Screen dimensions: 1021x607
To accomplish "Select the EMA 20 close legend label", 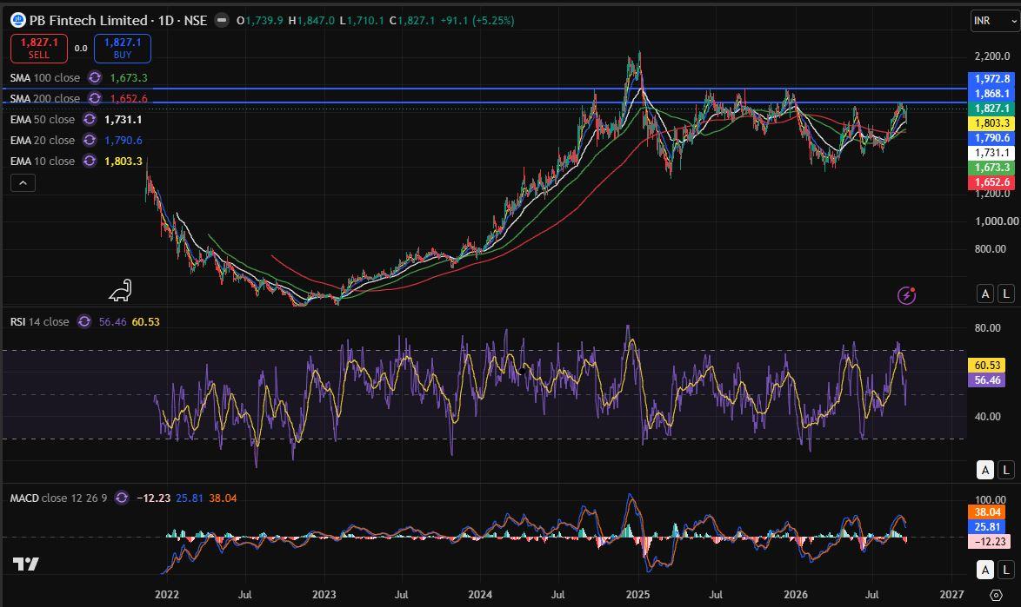I will pyautogui.click(x=43, y=141).
